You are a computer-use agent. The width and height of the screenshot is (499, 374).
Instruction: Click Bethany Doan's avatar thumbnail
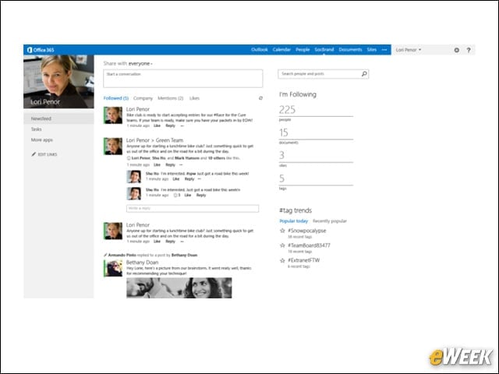[113, 268]
